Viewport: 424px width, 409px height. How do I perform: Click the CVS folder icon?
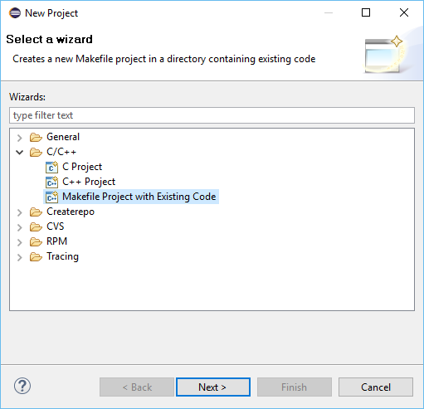[36, 226]
